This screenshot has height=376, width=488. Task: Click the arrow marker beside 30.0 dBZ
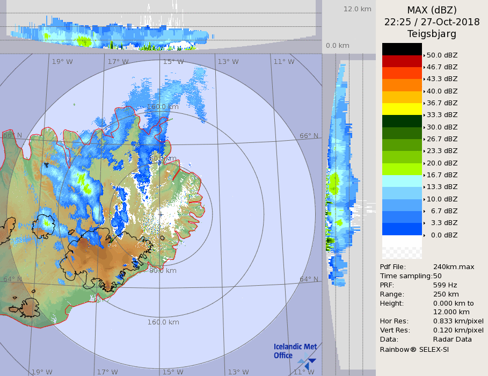click(x=424, y=127)
